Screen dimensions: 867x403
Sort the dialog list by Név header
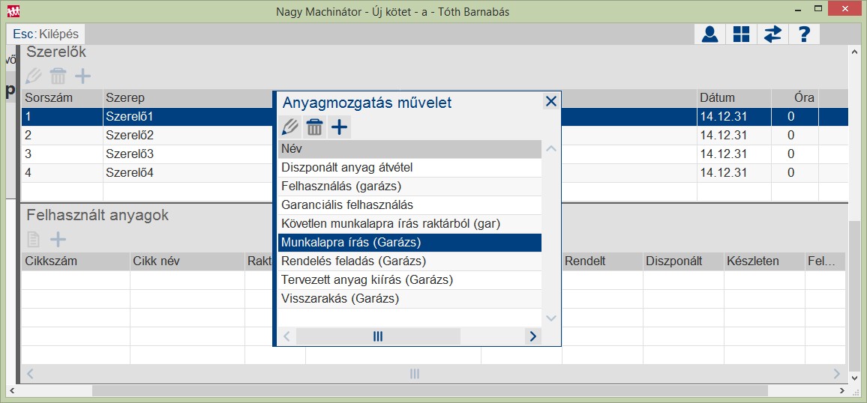point(409,149)
